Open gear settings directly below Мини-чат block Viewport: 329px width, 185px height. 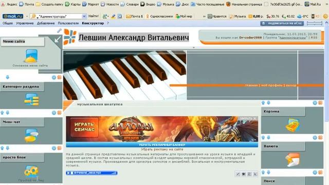pyautogui.click(x=54, y=149)
